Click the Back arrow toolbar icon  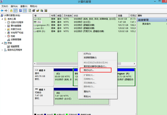2,11
